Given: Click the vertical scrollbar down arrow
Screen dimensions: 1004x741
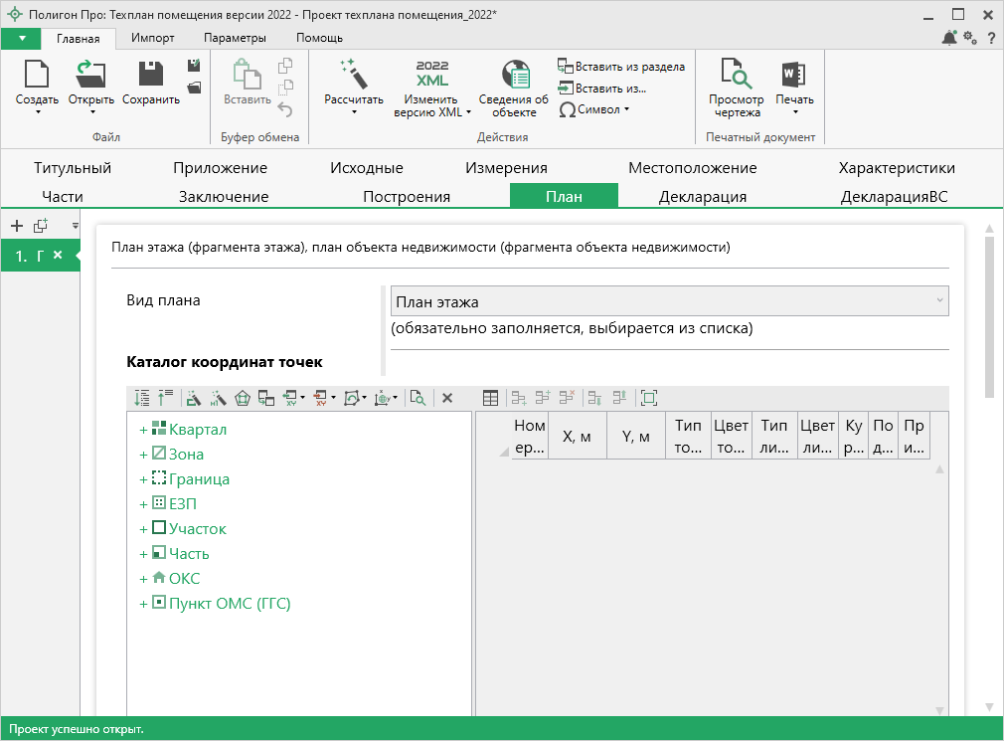Looking at the screenshot, I should [989, 705].
